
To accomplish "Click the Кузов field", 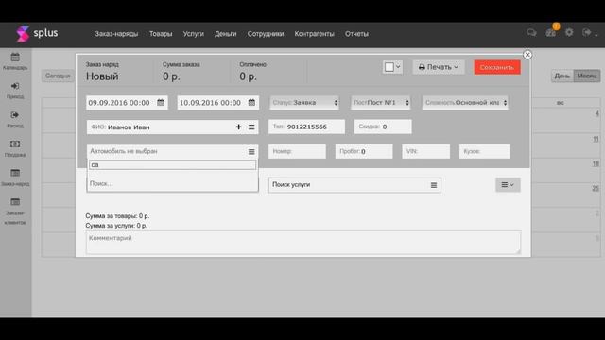I will [484, 151].
